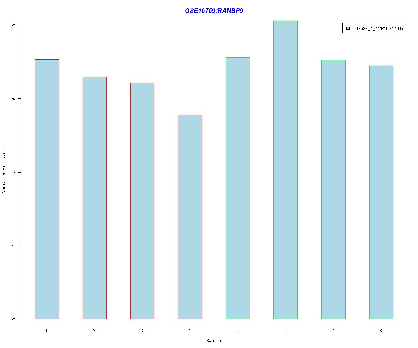This screenshot has width=418, height=348.
Task: Click x-axis label 5
Action: click(x=237, y=330)
